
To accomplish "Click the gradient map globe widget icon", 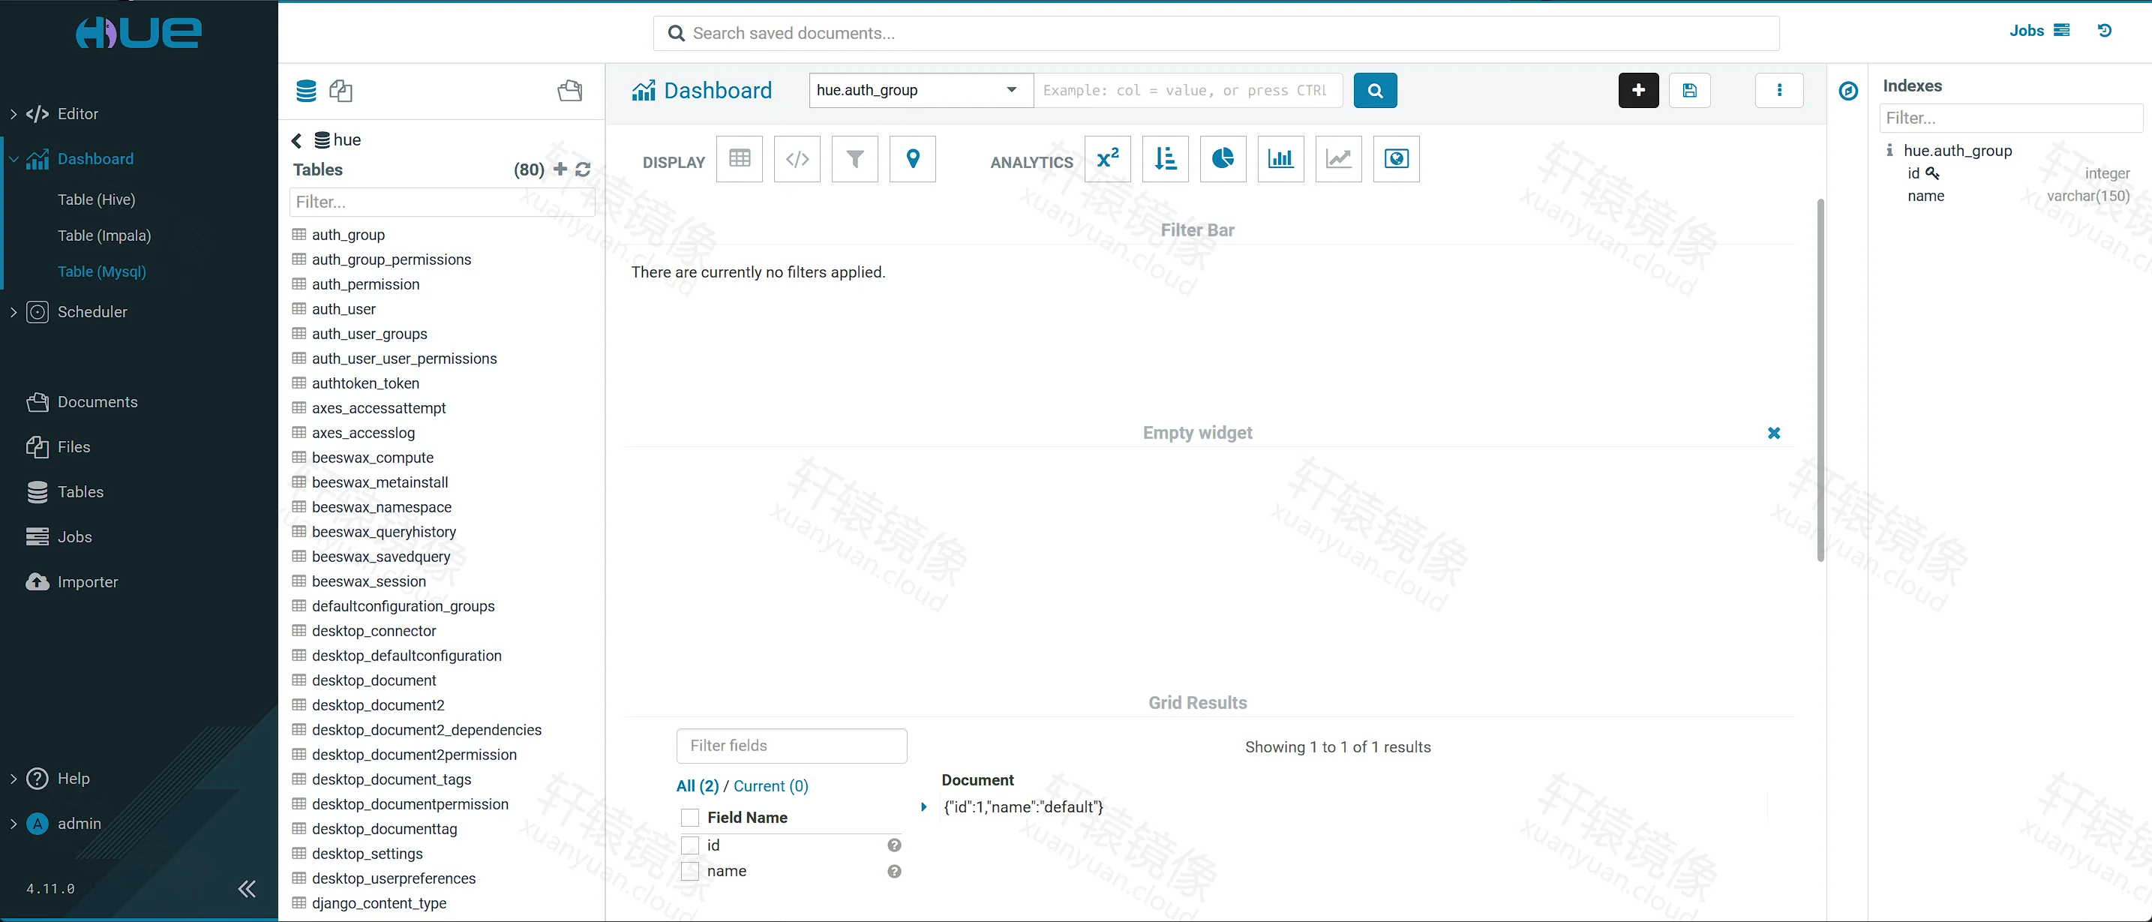I will click(x=1396, y=159).
